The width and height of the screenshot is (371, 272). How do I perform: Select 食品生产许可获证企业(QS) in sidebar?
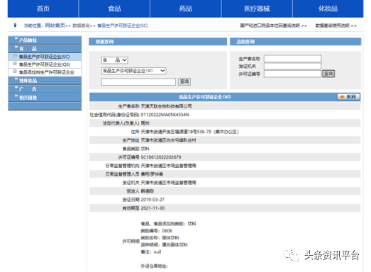tap(45, 64)
